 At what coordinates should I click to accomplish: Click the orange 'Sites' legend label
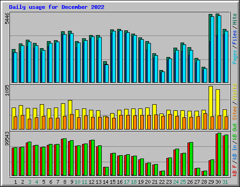235,113
